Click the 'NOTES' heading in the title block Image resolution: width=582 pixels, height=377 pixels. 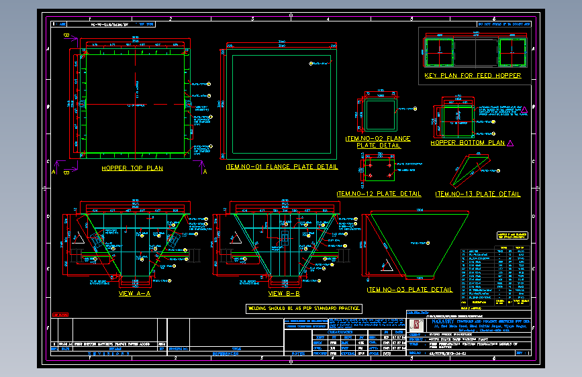pyautogui.click(x=298, y=354)
